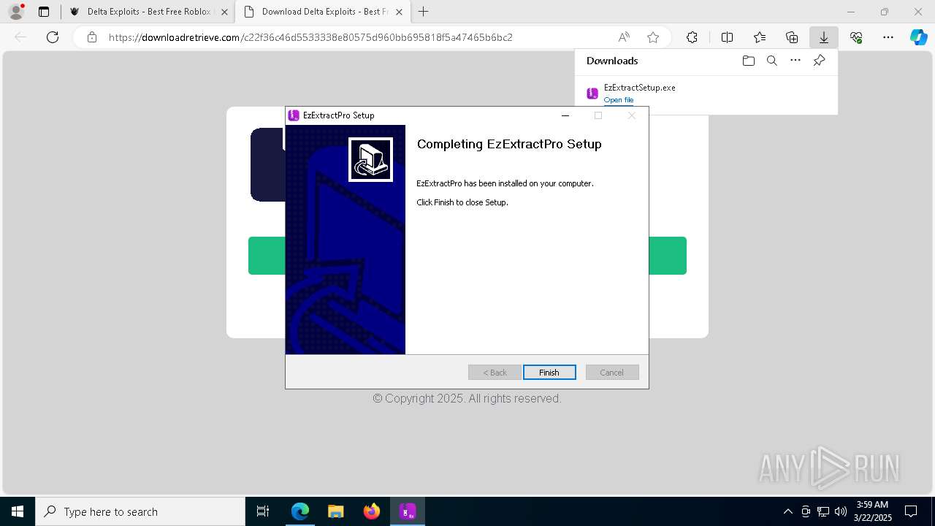This screenshot has width=935, height=526.
Task: Open notification center icon
Action: tap(911, 511)
